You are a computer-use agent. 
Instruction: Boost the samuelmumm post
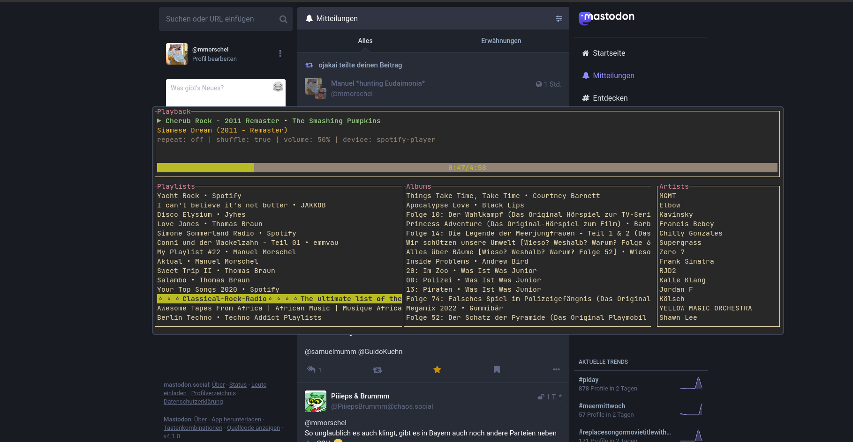[x=377, y=370]
